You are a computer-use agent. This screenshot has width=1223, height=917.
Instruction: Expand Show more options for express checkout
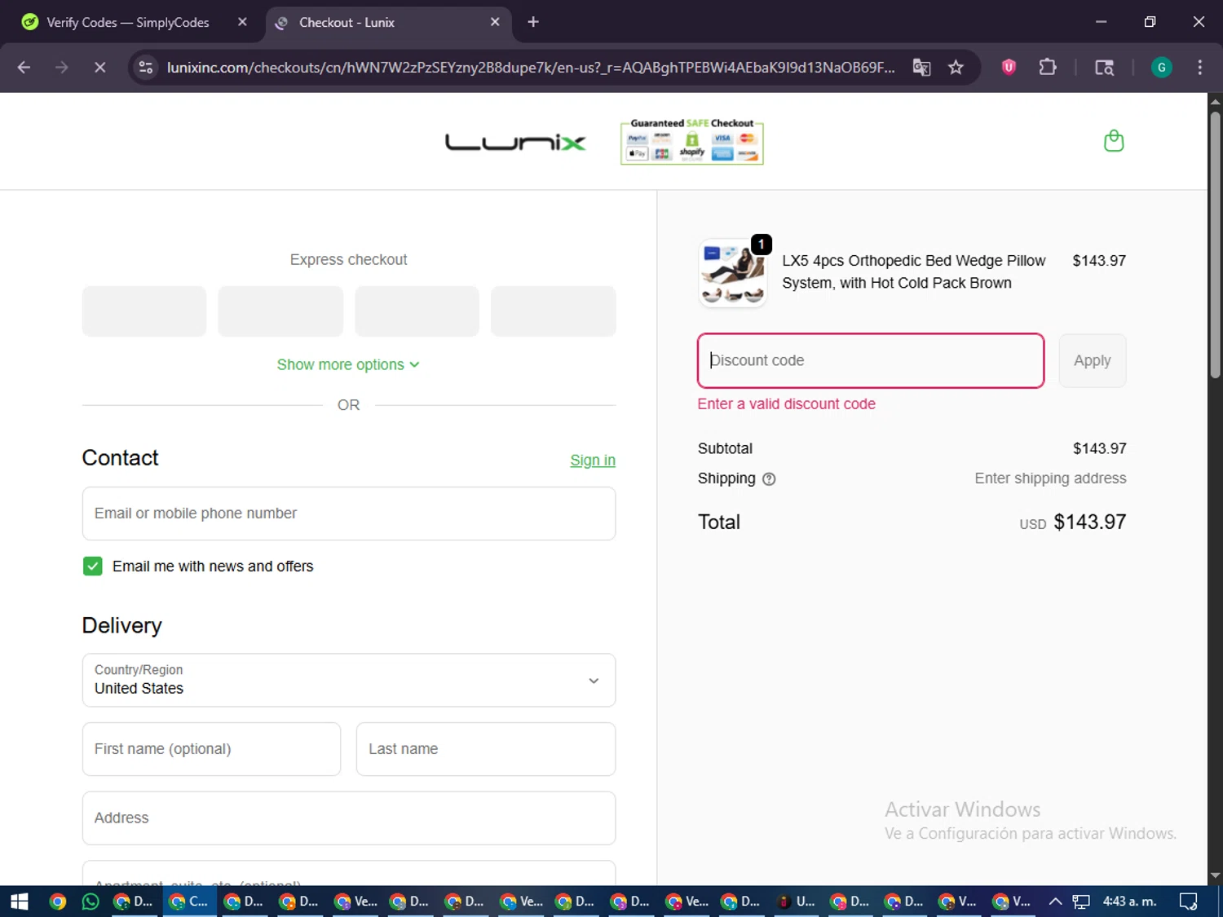[348, 364]
